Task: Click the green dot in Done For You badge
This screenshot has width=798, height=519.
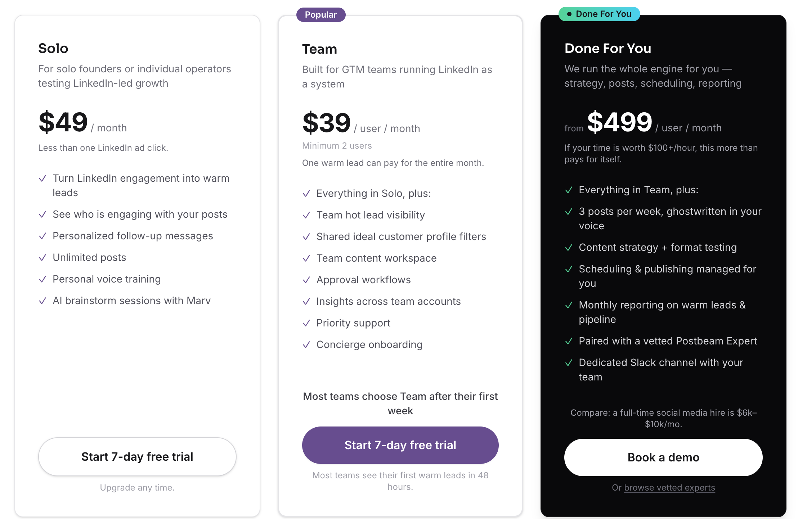Action: tap(569, 14)
